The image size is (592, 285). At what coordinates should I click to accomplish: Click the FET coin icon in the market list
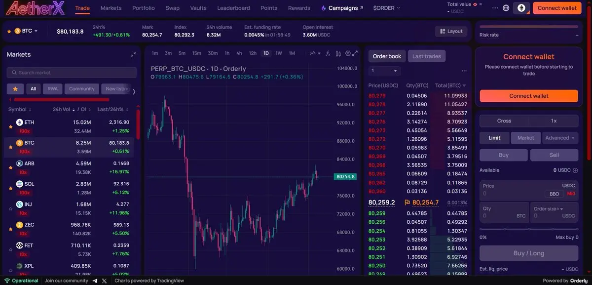20,245
